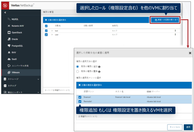Click the user role name

click(x=56, y=35)
